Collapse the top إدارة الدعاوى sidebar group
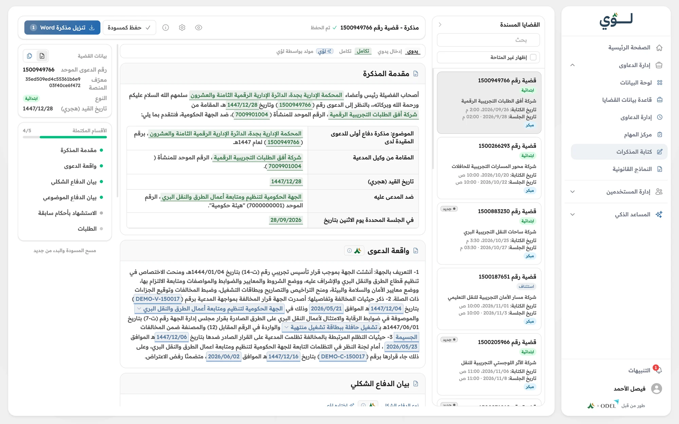The width and height of the screenshot is (679, 424). tap(572, 65)
